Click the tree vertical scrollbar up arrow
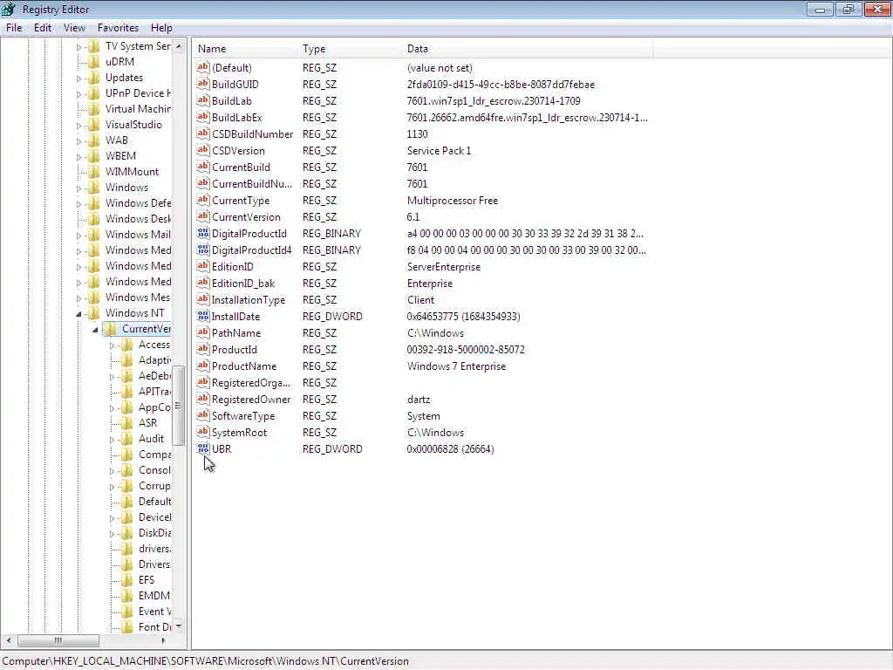Screen dimensions: 893x670 click(179, 46)
